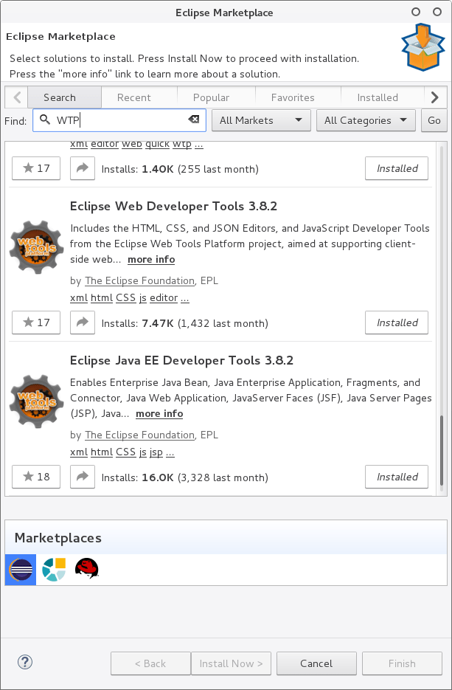452x690 pixels.
Task: Switch to the Favorites tab
Action: click(x=293, y=97)
